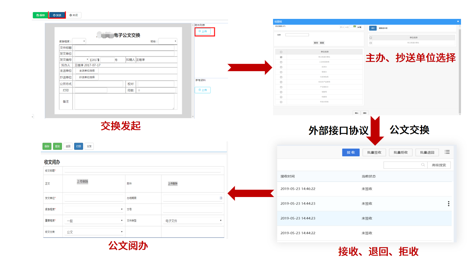Viewport: 476px width, 262px height.
Task: Check the 工业和信息局 unit checkbox
Action: 281,62
